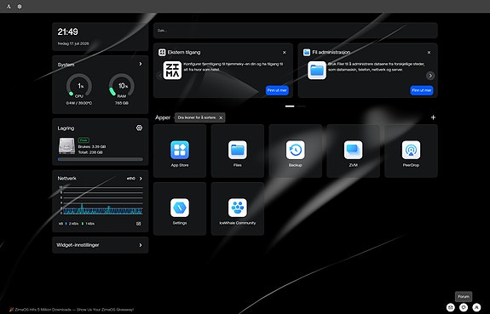Click 'Finn ut mer' in Ekstern tilgang
Image resolution: width=490 pixels, height=314 pixels.
click(277, 90)
